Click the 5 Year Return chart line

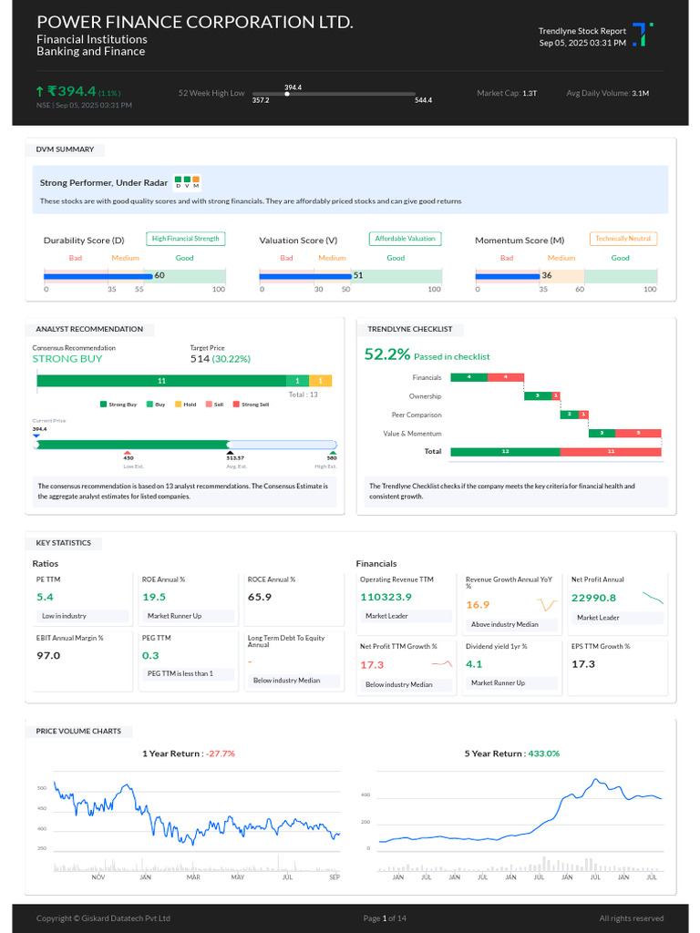tap(520, 810)
